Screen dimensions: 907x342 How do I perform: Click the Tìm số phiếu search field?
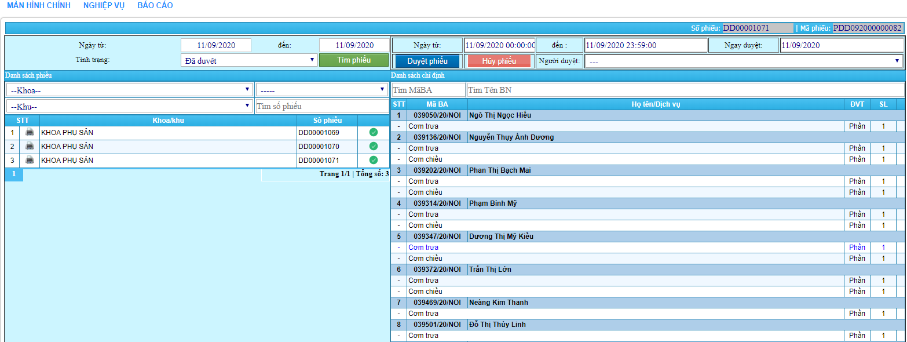point(322,106)
